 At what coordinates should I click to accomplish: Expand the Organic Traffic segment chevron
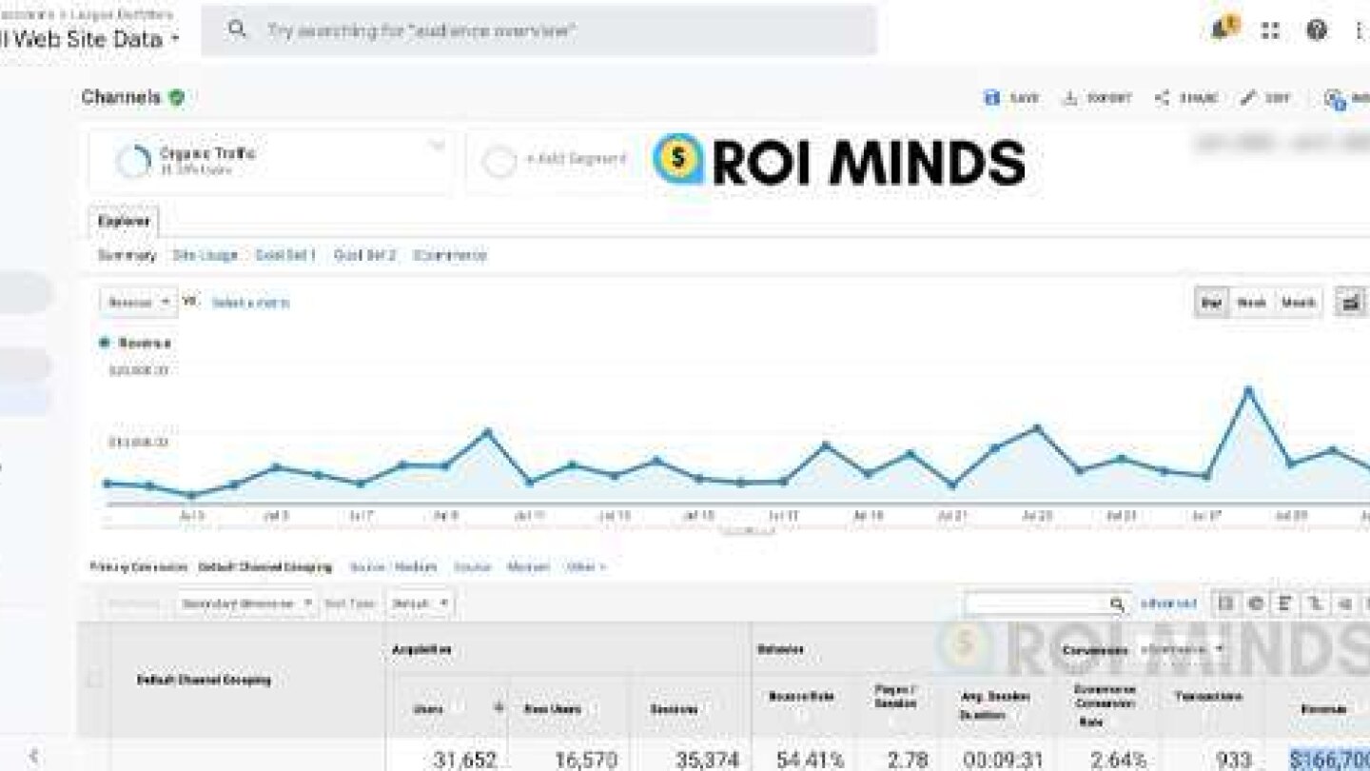coord(437,146)
